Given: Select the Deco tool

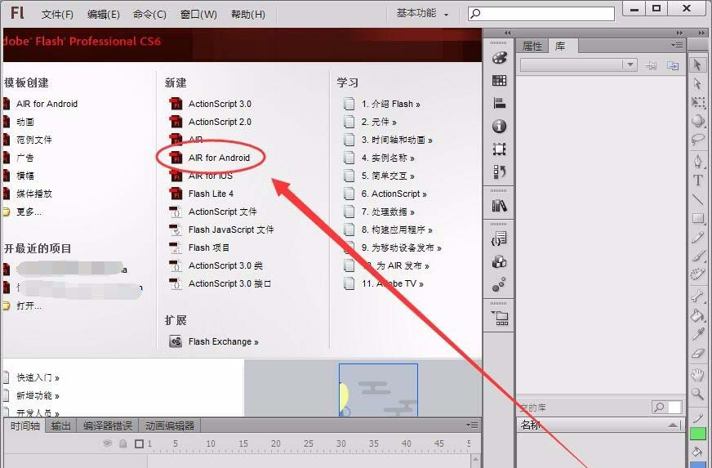Looking at the screenshot, I should tap(698, 274).
